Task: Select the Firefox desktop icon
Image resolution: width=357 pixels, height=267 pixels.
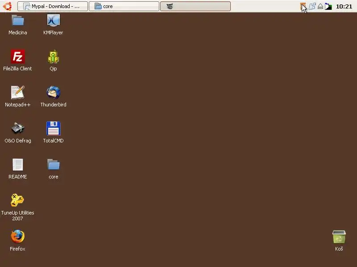Action: click(18, 236)
